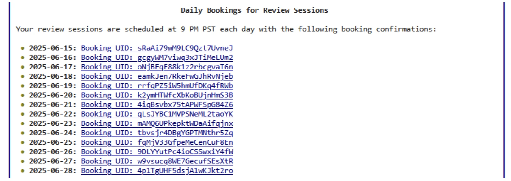The image size is (511, 181).
Task: Click the booking UID link for 2025-06-17
Action: (157, 67)
